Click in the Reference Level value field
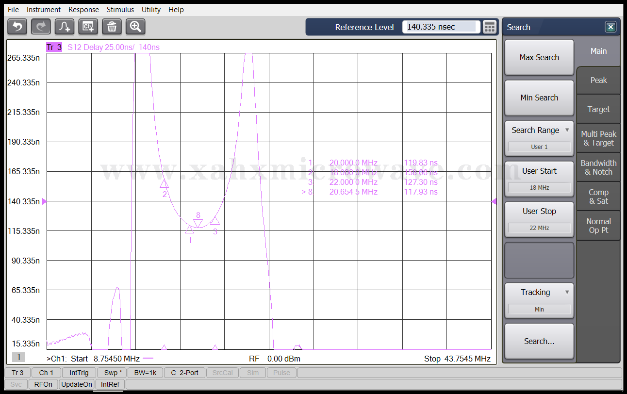627x394 pixels. 441,27
